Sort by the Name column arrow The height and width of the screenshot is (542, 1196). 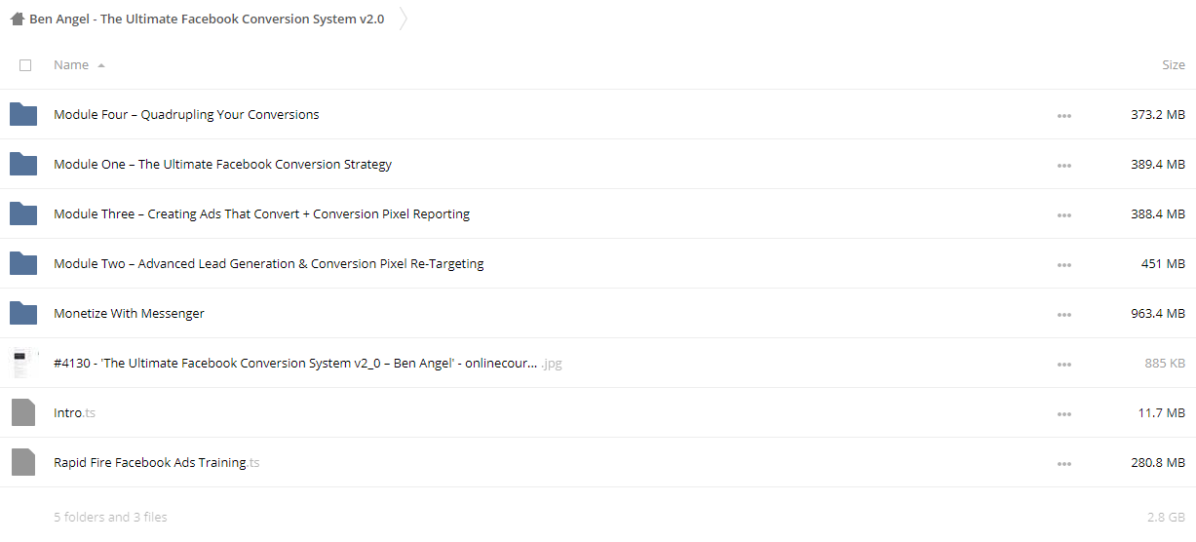pos(101,65)
